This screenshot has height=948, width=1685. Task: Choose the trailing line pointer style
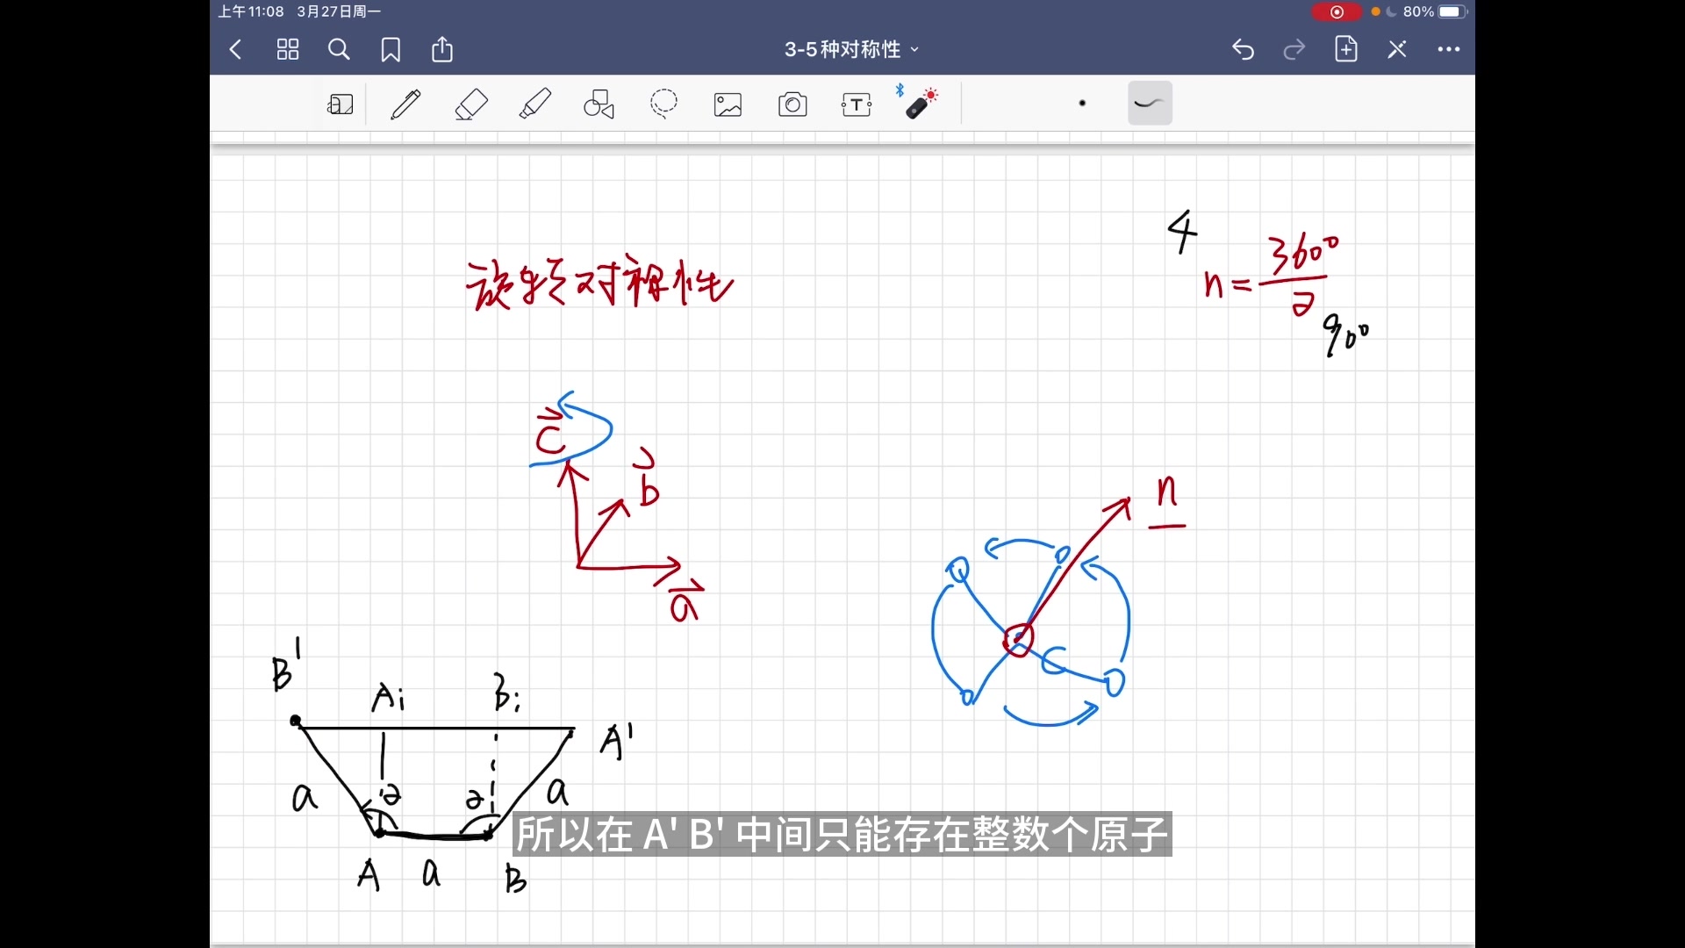click(x=1150, y=104)
